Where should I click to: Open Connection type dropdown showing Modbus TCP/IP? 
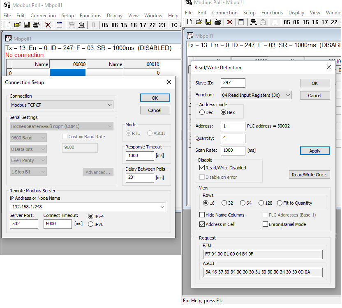pos(62,105)
